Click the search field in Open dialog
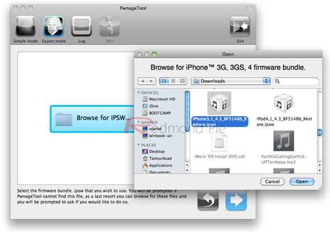 pyautogui.click(x=296, y=81)
